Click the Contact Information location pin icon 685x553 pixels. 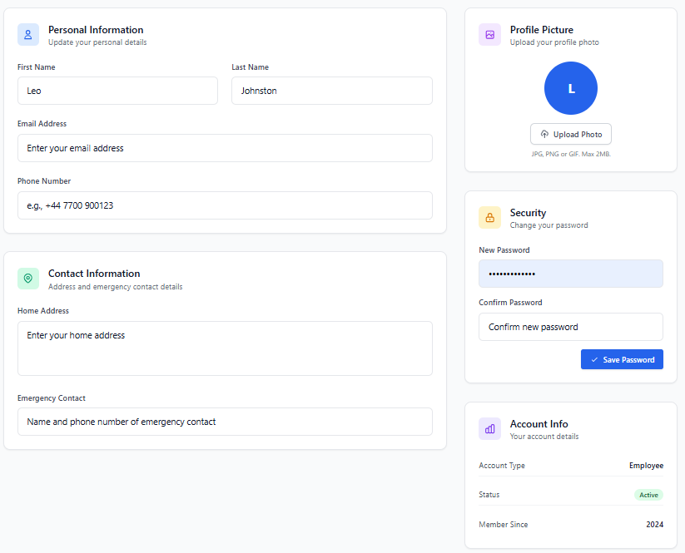point(28,279)
